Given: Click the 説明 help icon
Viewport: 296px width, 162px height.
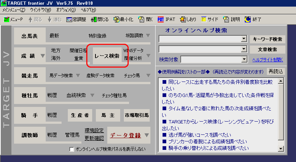Looking at the screenshot, I should tap(226, 19).
